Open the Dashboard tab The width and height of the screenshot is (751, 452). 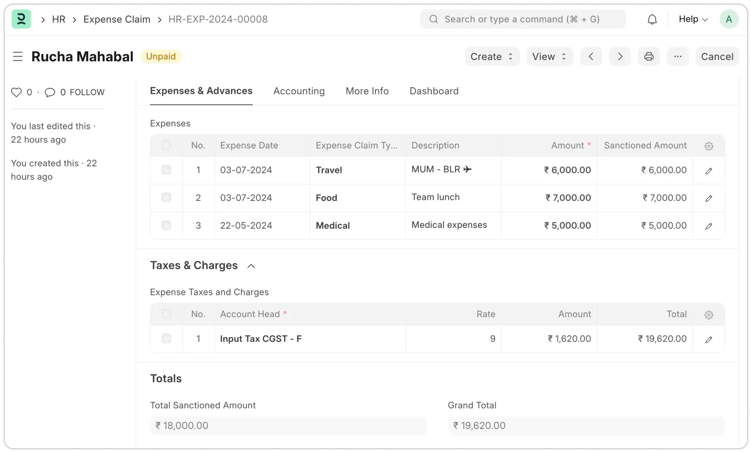pos(434,91)
